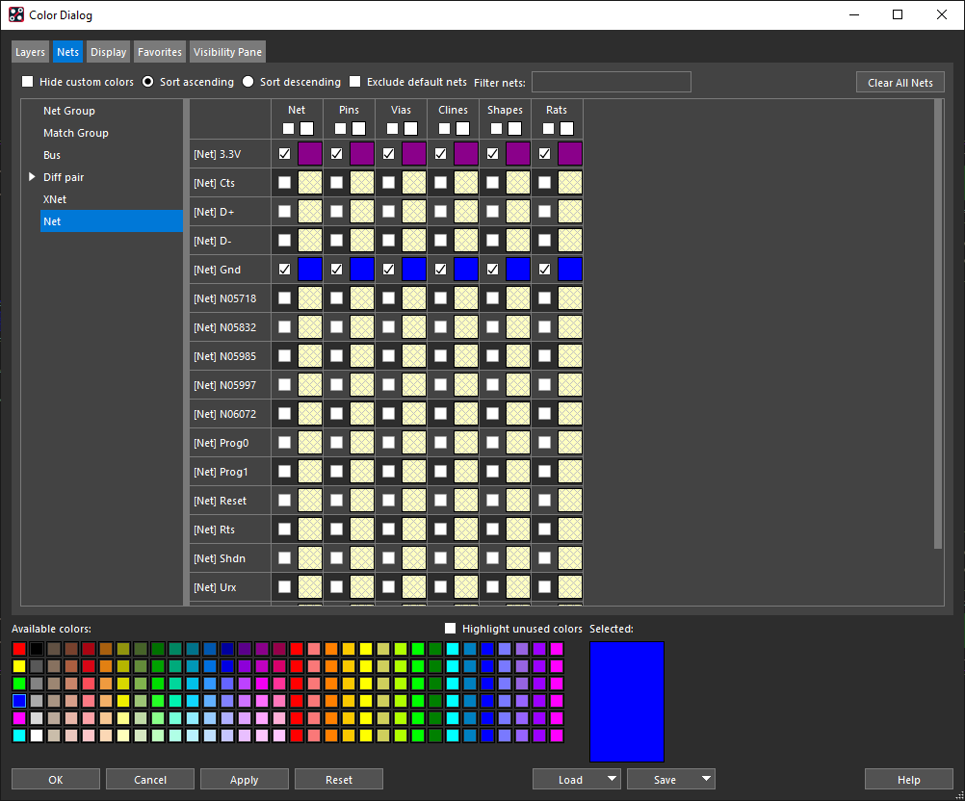The image size is (965, 801).
Task: Tick the Vias column header checkbox
Action: tap(392, 129)
